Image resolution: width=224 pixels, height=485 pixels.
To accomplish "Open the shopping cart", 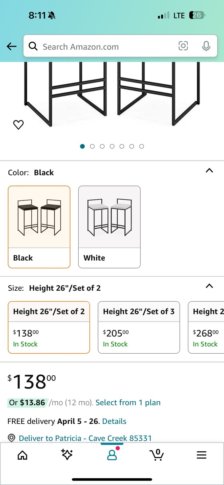I will coord(157,455).
